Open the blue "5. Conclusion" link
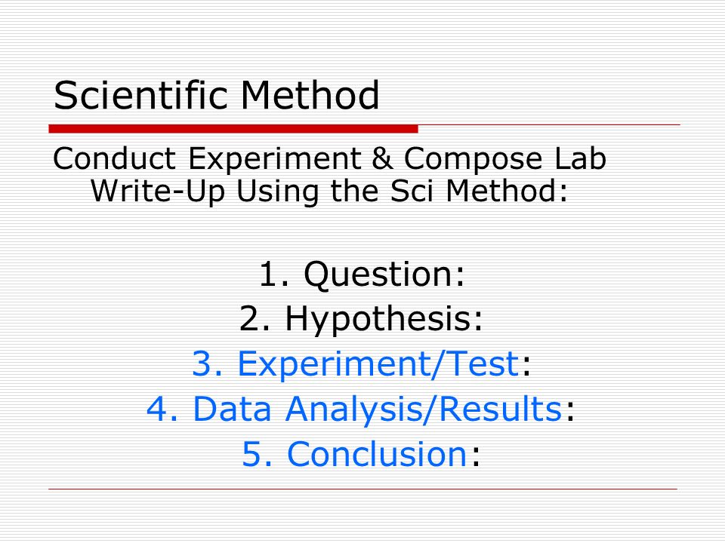Image resolution: width=725 pixels, height=543 pixels. (354, 454)
